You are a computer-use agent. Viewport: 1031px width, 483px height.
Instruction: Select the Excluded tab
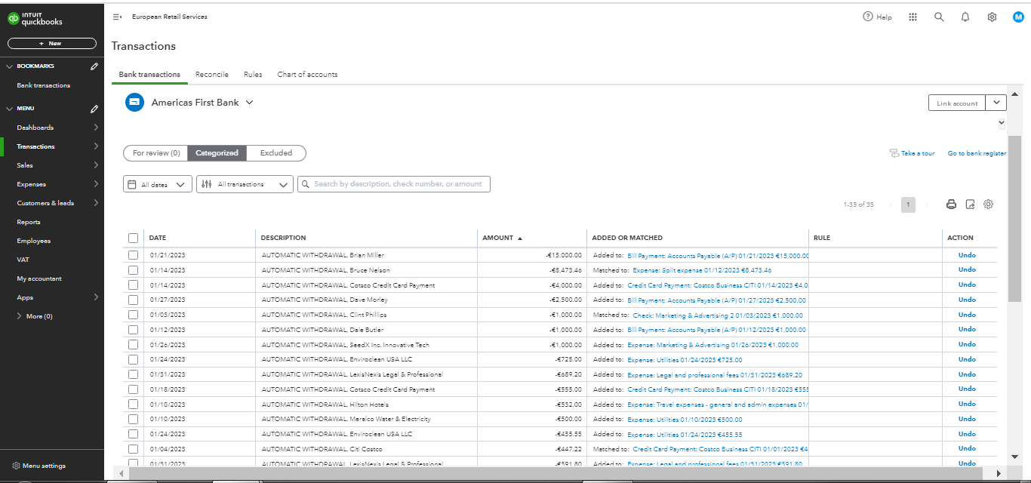click(x=276, y=153)
